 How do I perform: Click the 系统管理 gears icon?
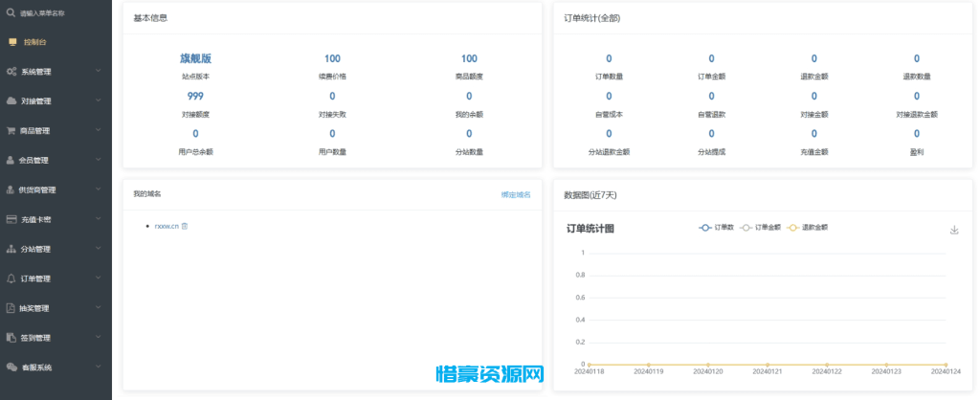pyautogui.click(x=11, y=72)
